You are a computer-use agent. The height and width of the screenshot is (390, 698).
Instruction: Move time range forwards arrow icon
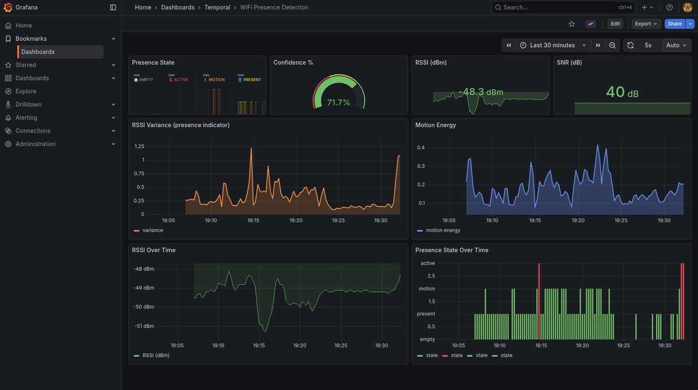[x=598, y=45]
